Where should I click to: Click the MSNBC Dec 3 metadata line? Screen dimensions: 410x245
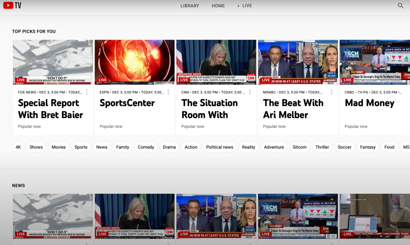(293, 92)
